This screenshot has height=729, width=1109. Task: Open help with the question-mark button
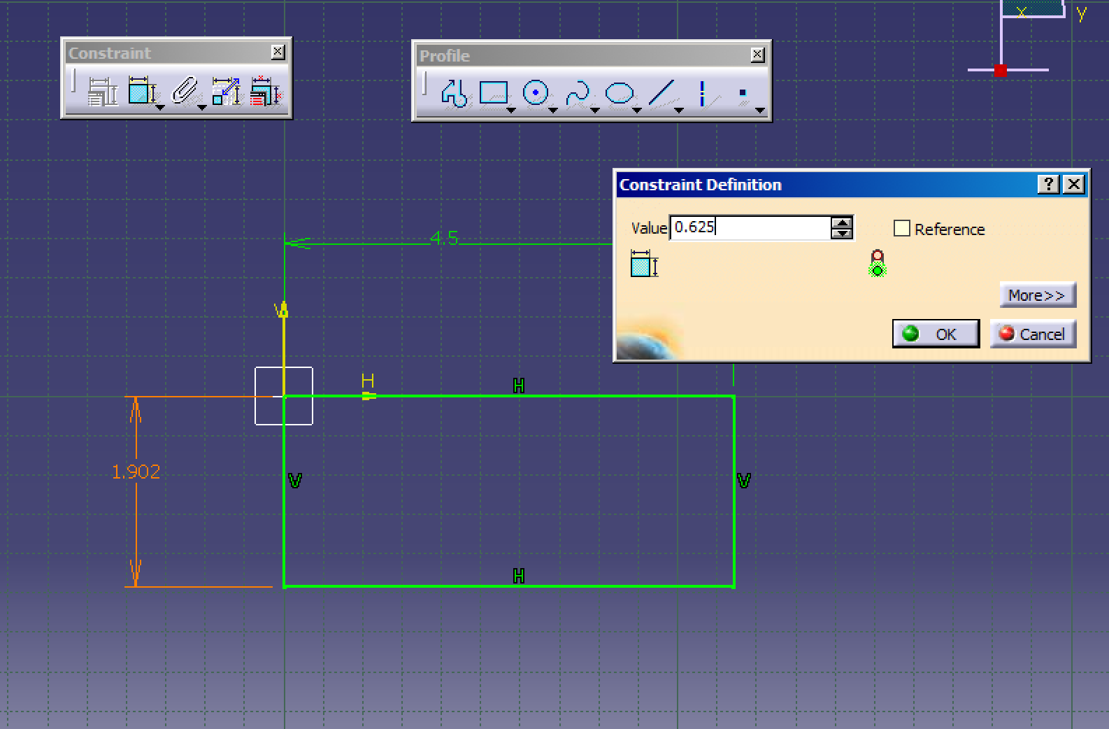click(1048, 184)
